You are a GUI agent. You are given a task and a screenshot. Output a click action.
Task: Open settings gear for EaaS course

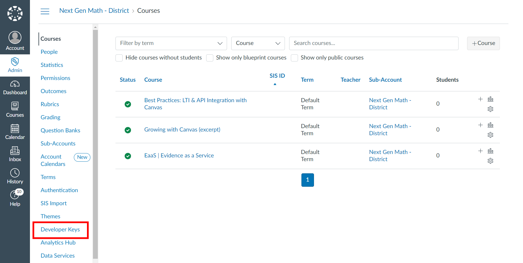tap(490, 161)
